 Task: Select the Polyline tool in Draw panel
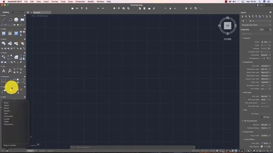(x=10, y=20)
